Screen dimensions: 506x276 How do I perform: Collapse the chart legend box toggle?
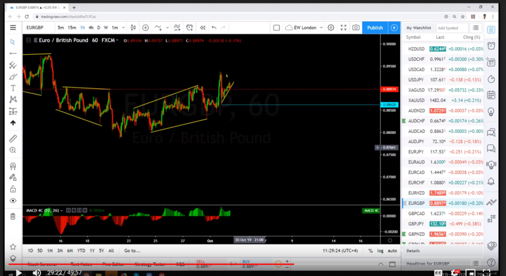click(x=28, y=40)
